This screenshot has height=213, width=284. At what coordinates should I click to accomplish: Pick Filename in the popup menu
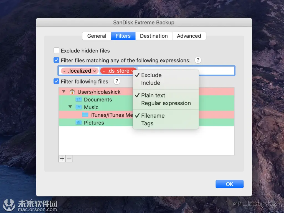pos(166,116)
